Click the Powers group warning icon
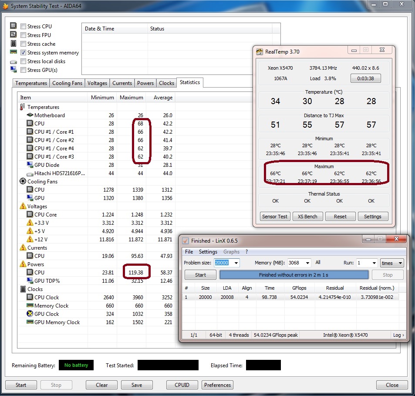Screen dimensions: 415x396 [23, 264]
